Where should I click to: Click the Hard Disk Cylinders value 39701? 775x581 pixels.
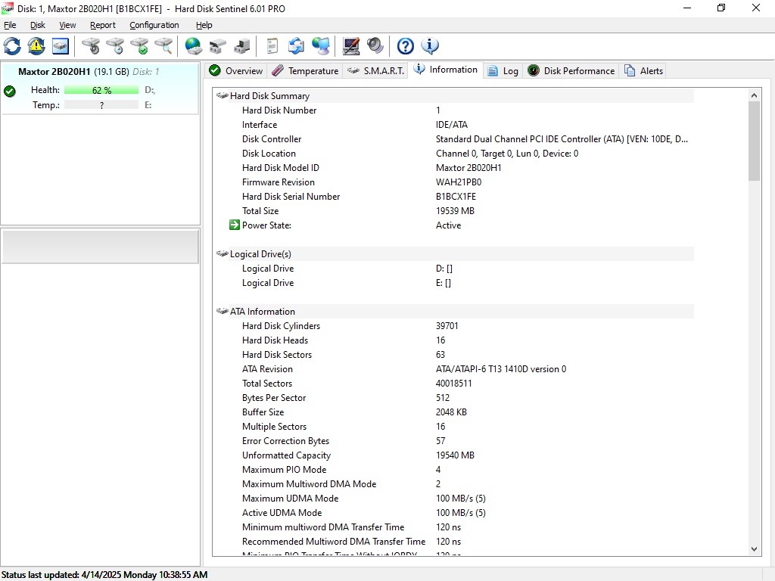click(447, 326)
